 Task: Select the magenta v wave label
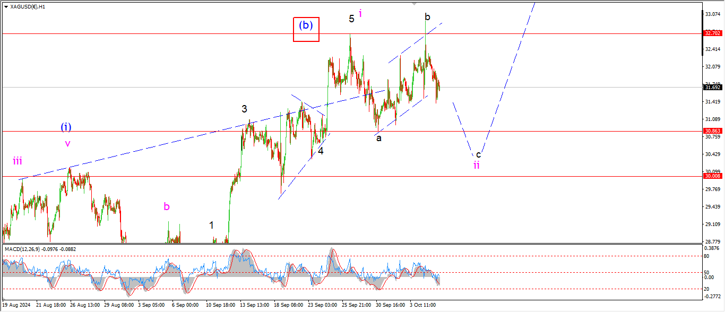pos(67,143)
